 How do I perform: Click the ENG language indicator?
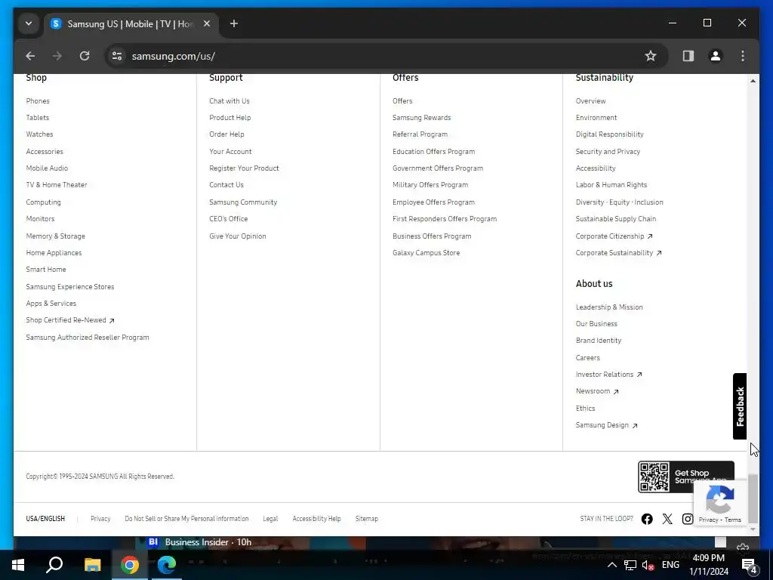click(670, 565)
